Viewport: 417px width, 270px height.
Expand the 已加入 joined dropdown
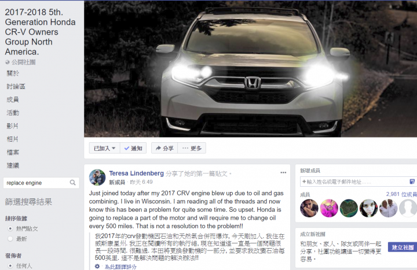[104, 148]
